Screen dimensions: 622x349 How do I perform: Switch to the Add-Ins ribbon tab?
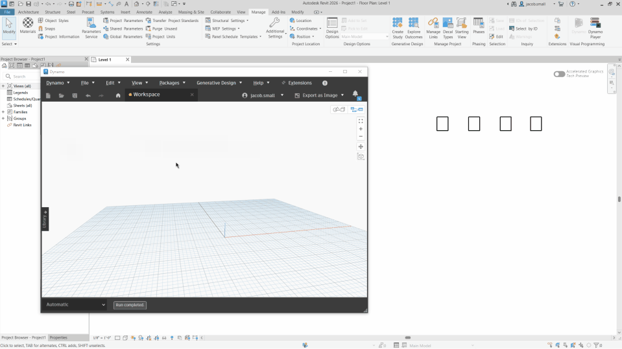click(x=278, y=12)
